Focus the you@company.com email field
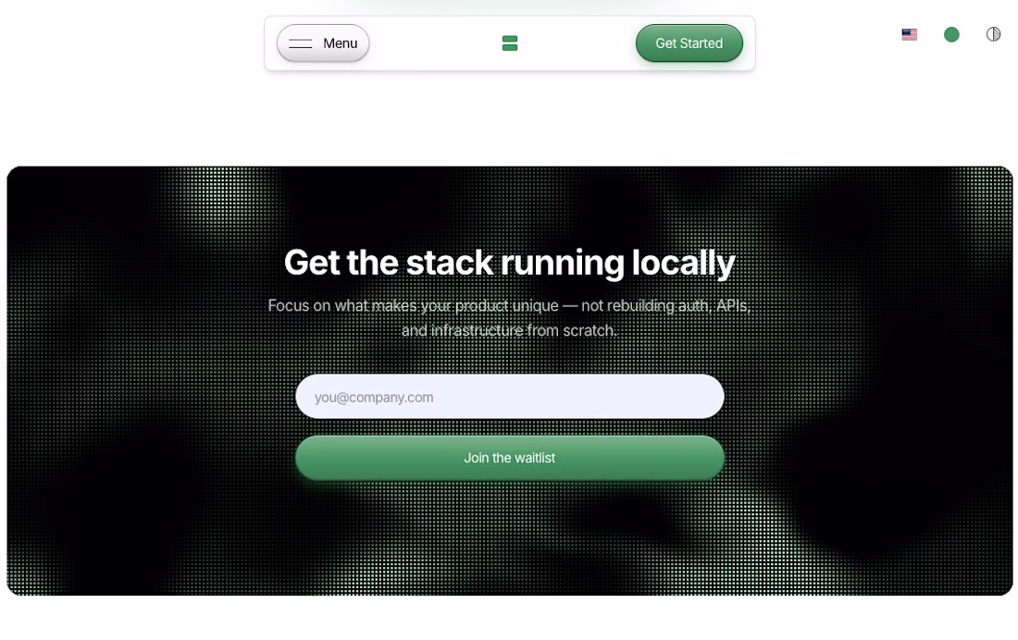The width and height of the screenshot is (1018, 640). pyautogui.click(x=510, y=397)
